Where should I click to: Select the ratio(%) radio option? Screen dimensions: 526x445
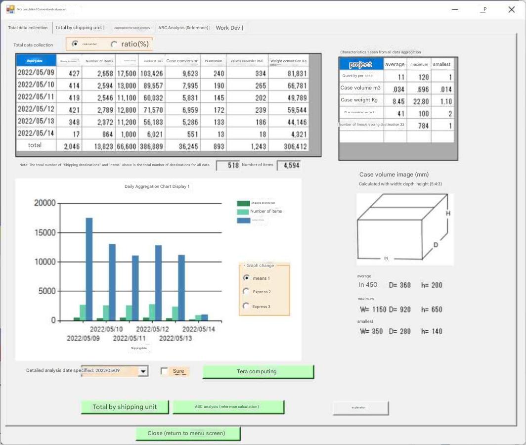pos(114,44)
